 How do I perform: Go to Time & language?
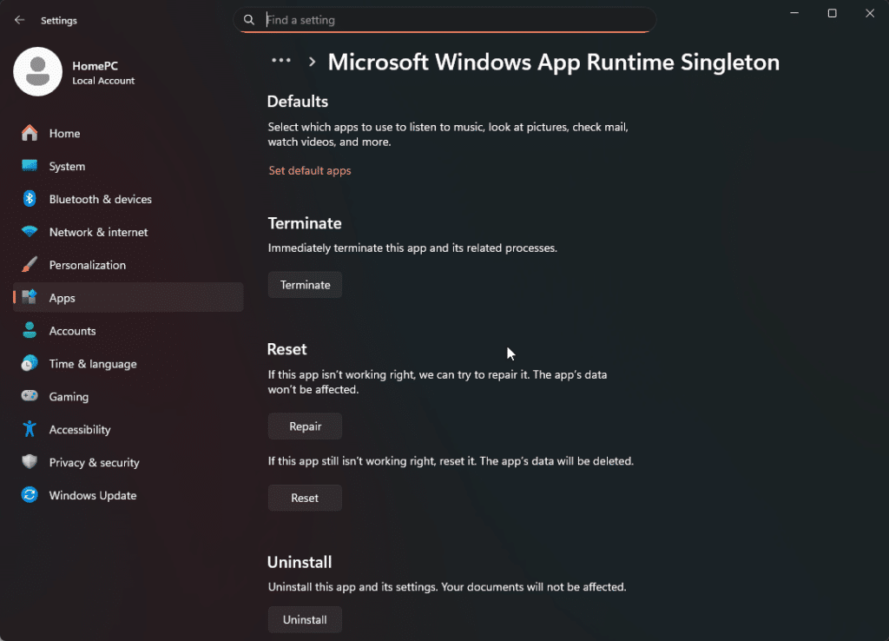pos(128,364)
